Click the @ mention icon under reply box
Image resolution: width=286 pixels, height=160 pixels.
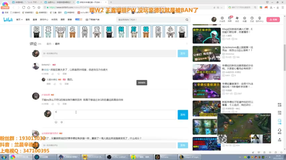coord(61,122)
